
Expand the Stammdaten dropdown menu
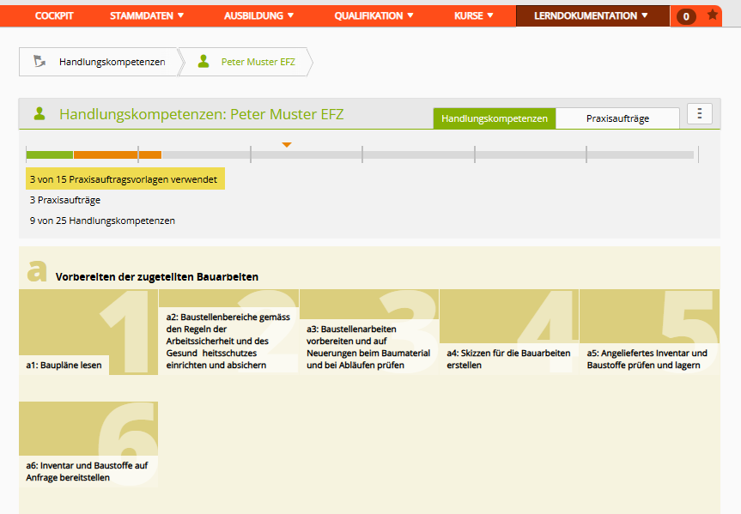pos(147,16)
